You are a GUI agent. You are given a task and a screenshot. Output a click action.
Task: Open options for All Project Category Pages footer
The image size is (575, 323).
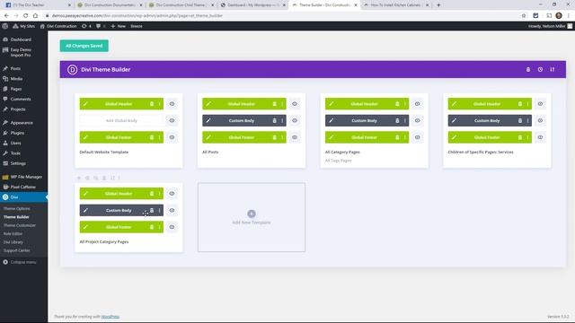tap(160, 227)
